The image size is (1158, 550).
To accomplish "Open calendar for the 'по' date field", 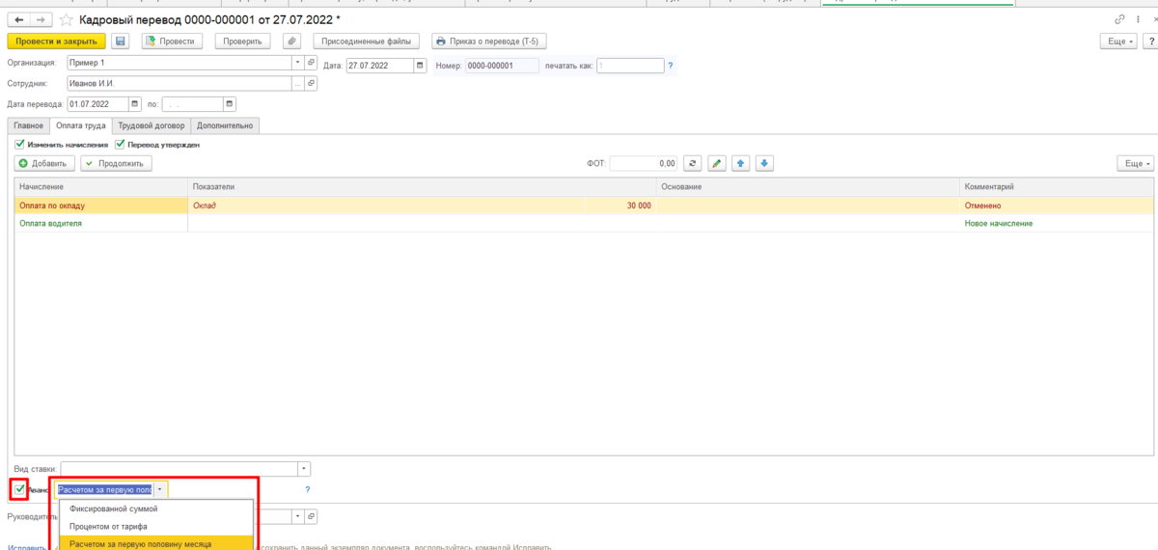I will click(x=230, y=104).
